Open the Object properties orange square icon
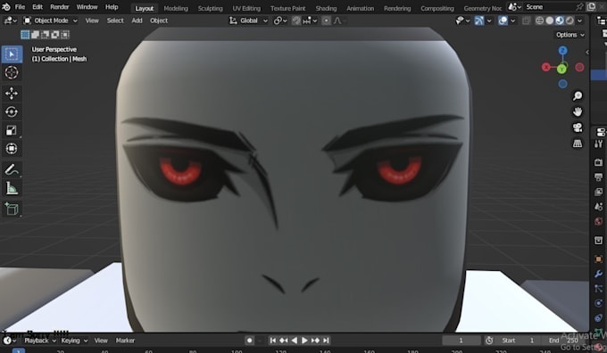This screenshot has width=607, height=353. coord(598,259)
